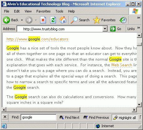Toggle the Highlight all button
The width and height of the screenshot is (143, 130).
(125, 117)
